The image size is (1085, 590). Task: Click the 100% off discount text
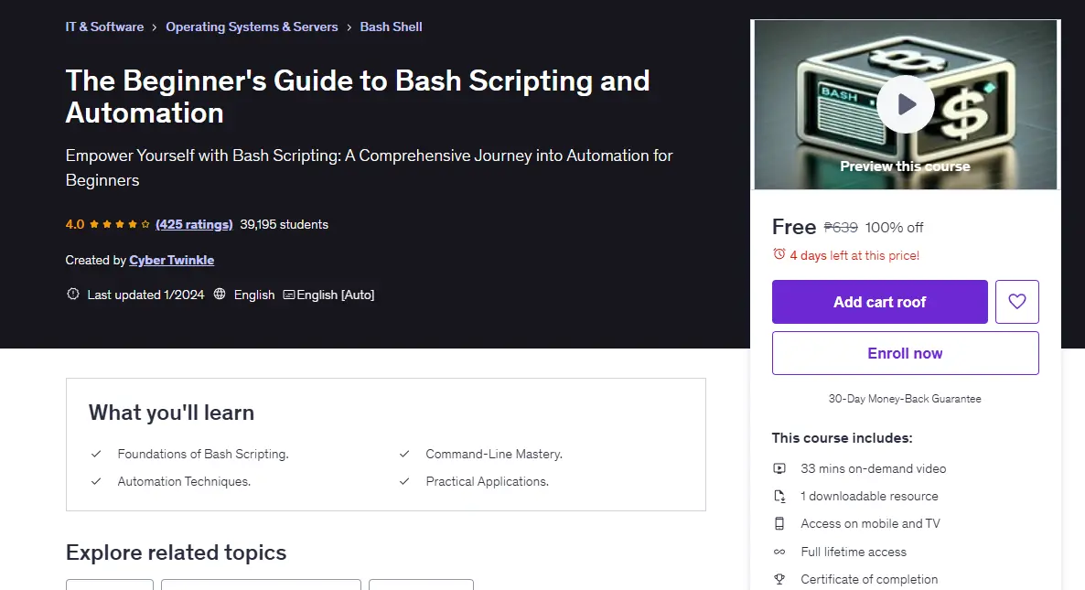coord(894,228)
